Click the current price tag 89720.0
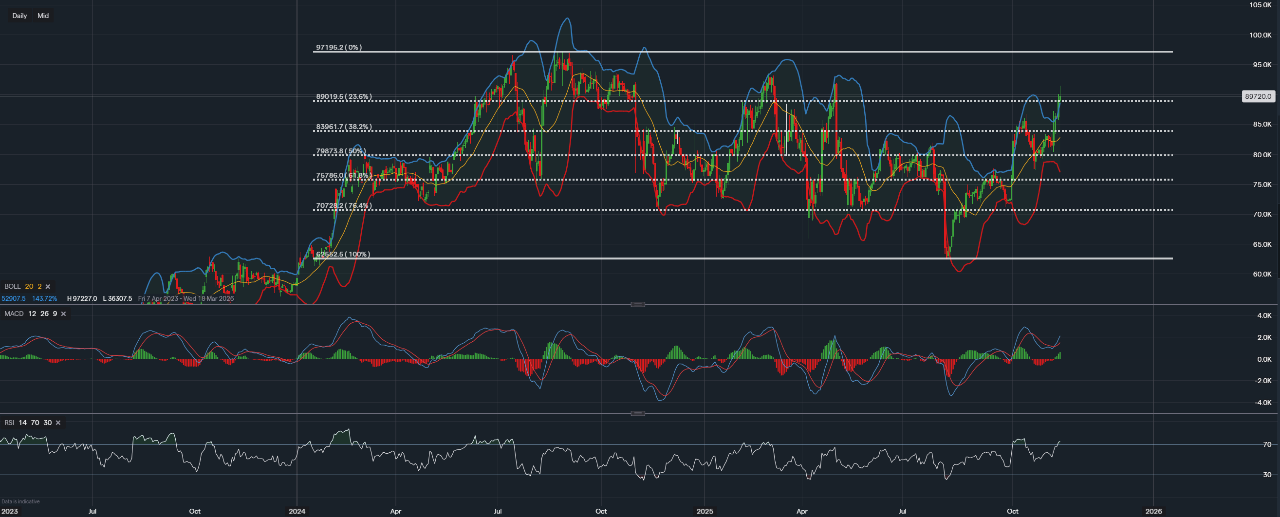The image size is (1280, 517). (1258, 96)
